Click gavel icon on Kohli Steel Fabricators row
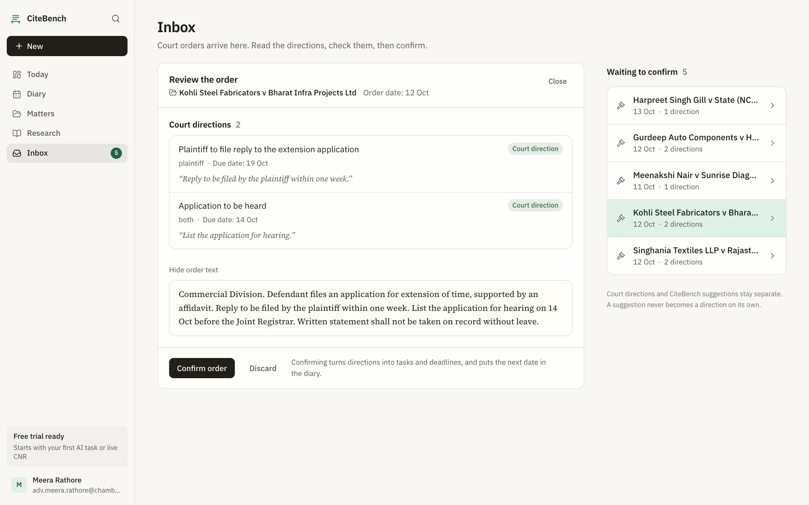Image resolution: width=809 pixels, height=505 pixels. coord(621,218)
